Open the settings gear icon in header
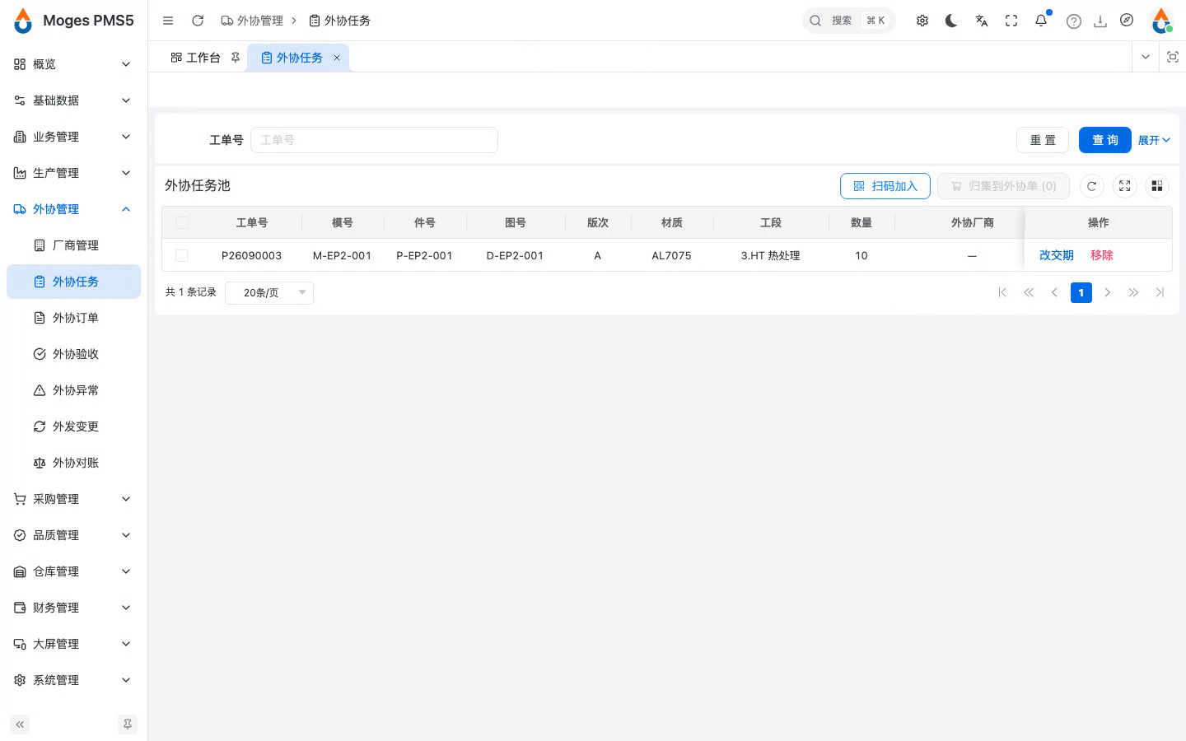Image resolution: width=1186 pixels, height=741 pixels. click(922, 21)
